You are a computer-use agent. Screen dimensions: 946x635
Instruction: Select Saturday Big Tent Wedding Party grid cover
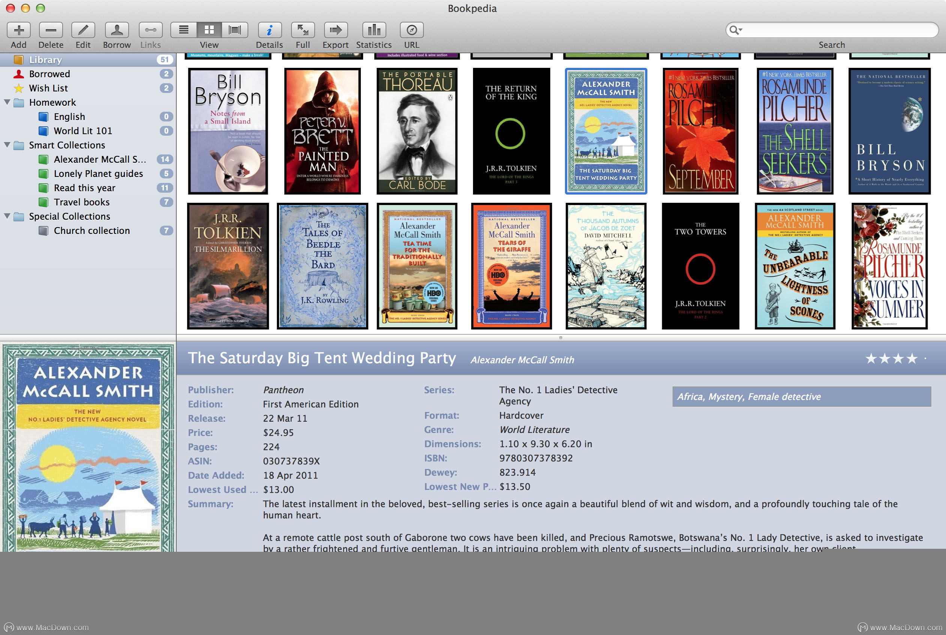click(606, 131)
